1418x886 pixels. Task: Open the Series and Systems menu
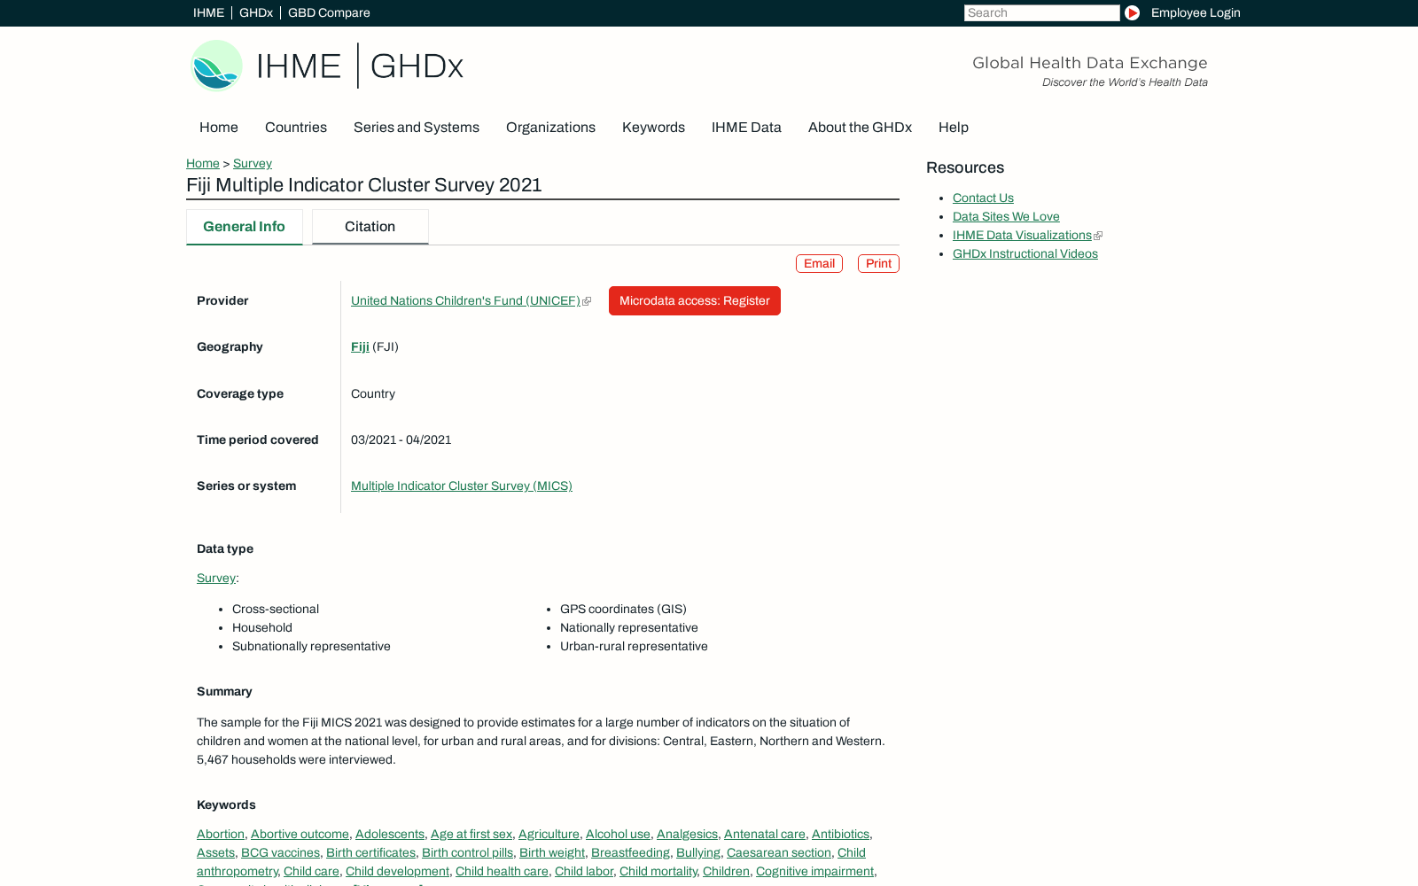[x=417, y=127]
